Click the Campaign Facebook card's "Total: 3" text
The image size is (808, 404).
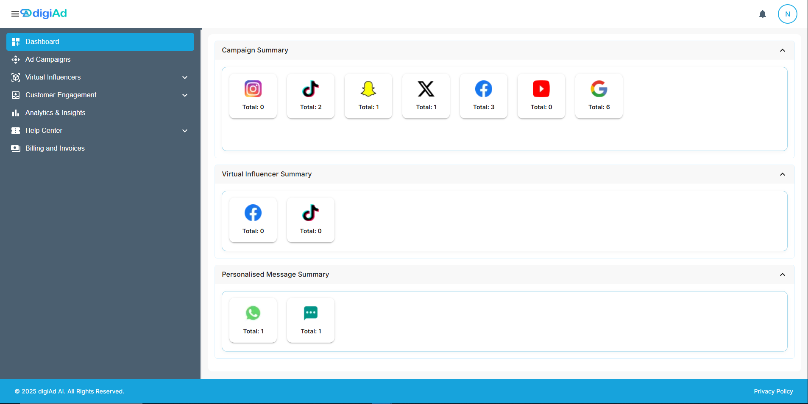pyautogui.click(x=484, y=107)
